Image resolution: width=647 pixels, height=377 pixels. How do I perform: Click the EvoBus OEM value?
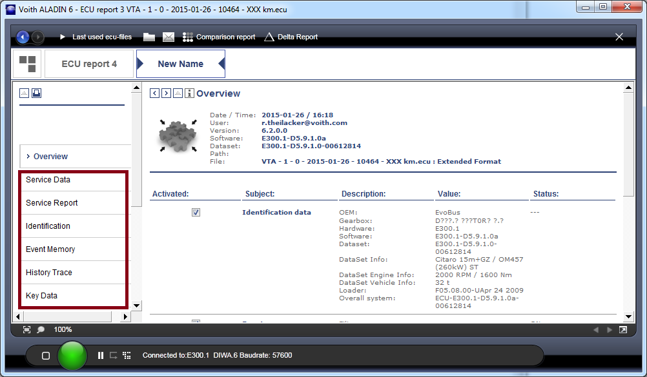[x=447, y=212]
